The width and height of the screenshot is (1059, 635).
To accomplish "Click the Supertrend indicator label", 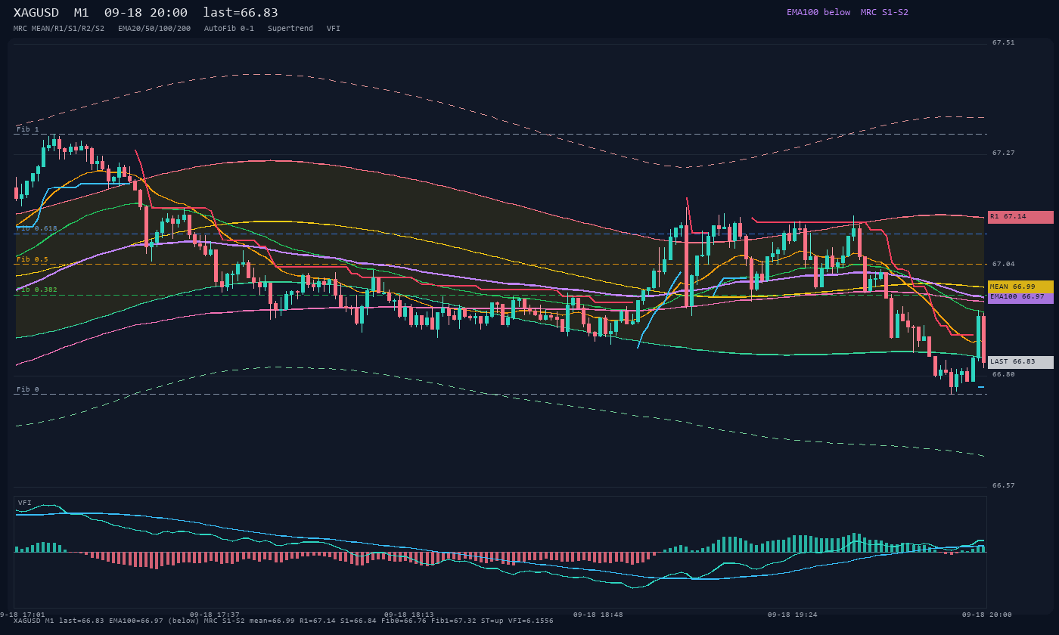I will [290, 29].
